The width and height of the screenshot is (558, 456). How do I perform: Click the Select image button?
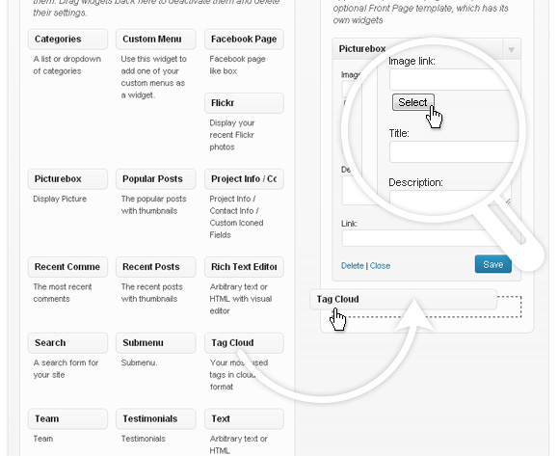coord(412,102)
